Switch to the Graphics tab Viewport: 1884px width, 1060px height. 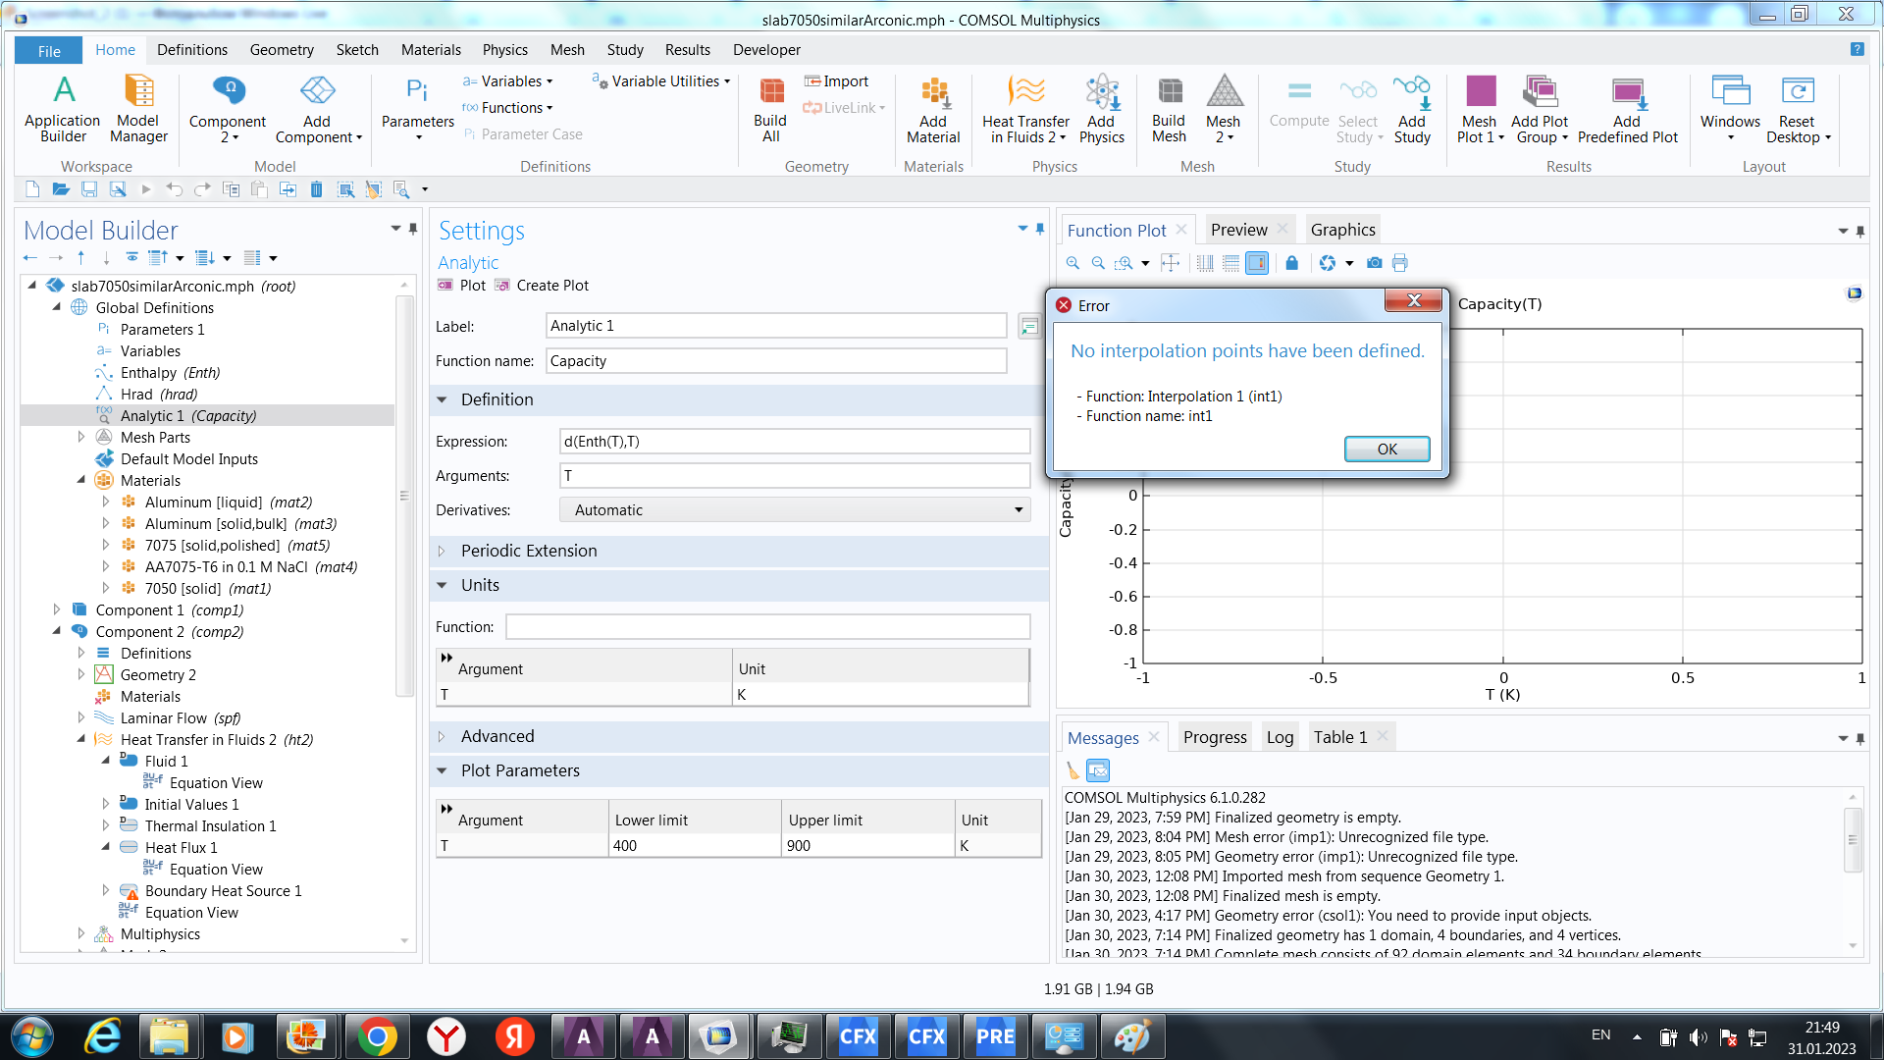[x=1342, y=230]
